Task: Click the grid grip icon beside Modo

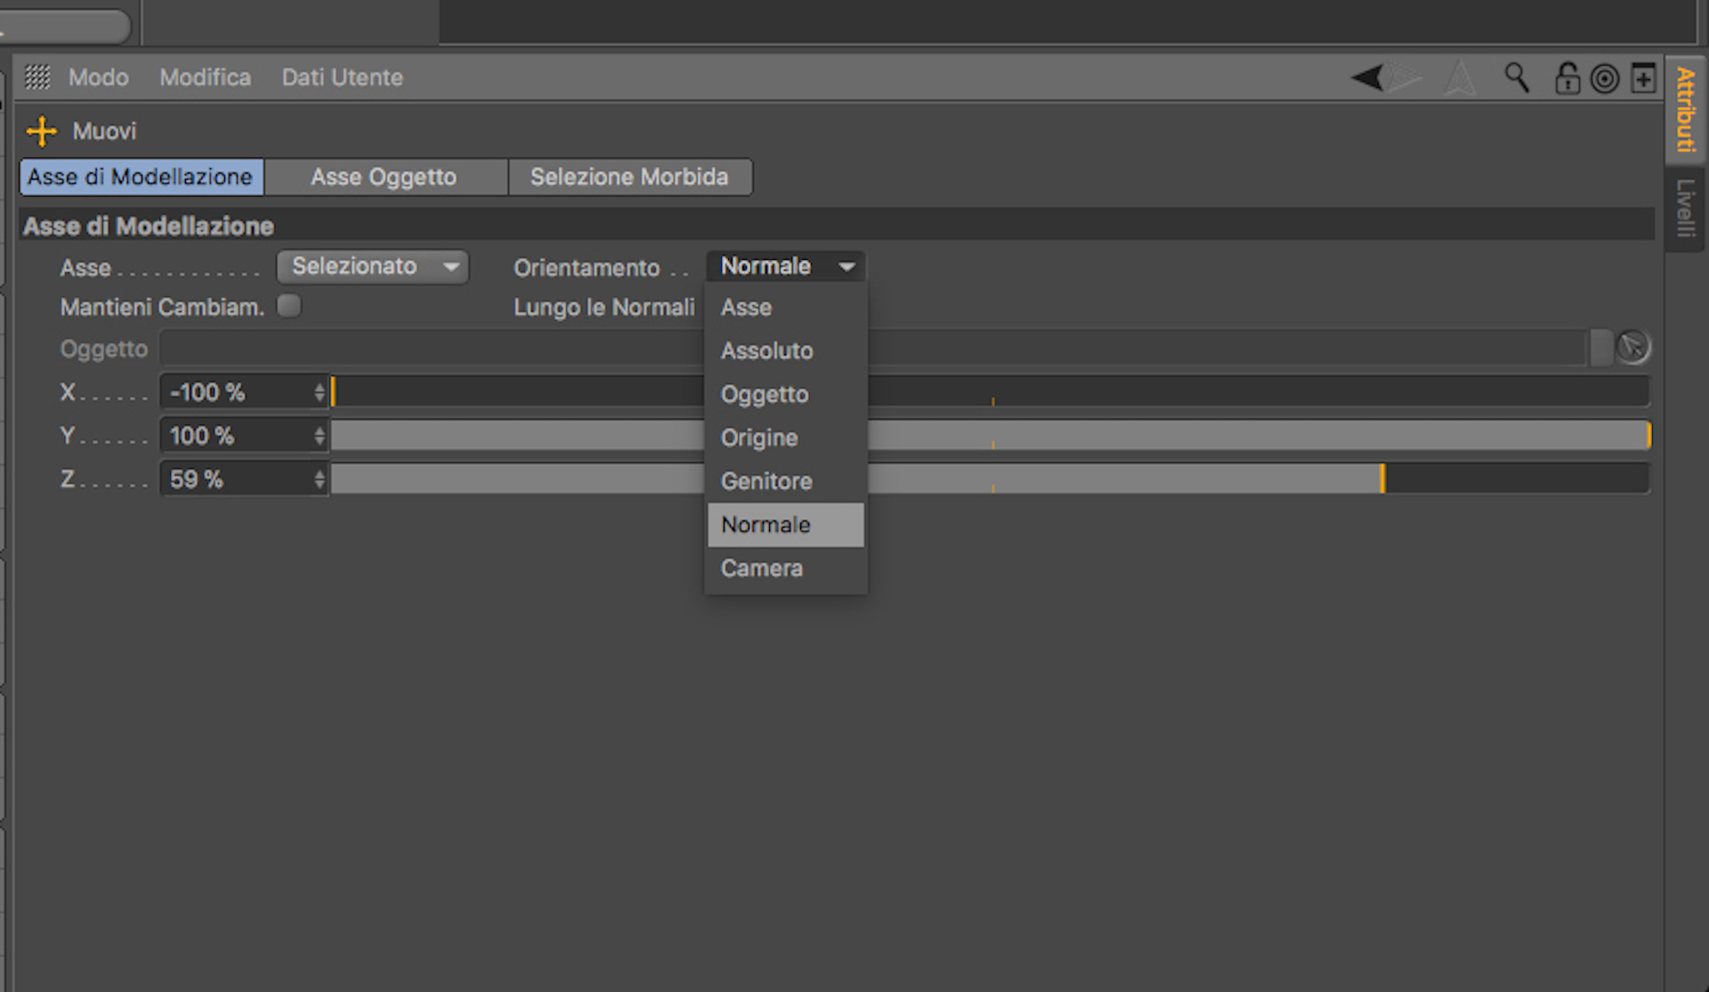Action: click(x=37, y=77)
